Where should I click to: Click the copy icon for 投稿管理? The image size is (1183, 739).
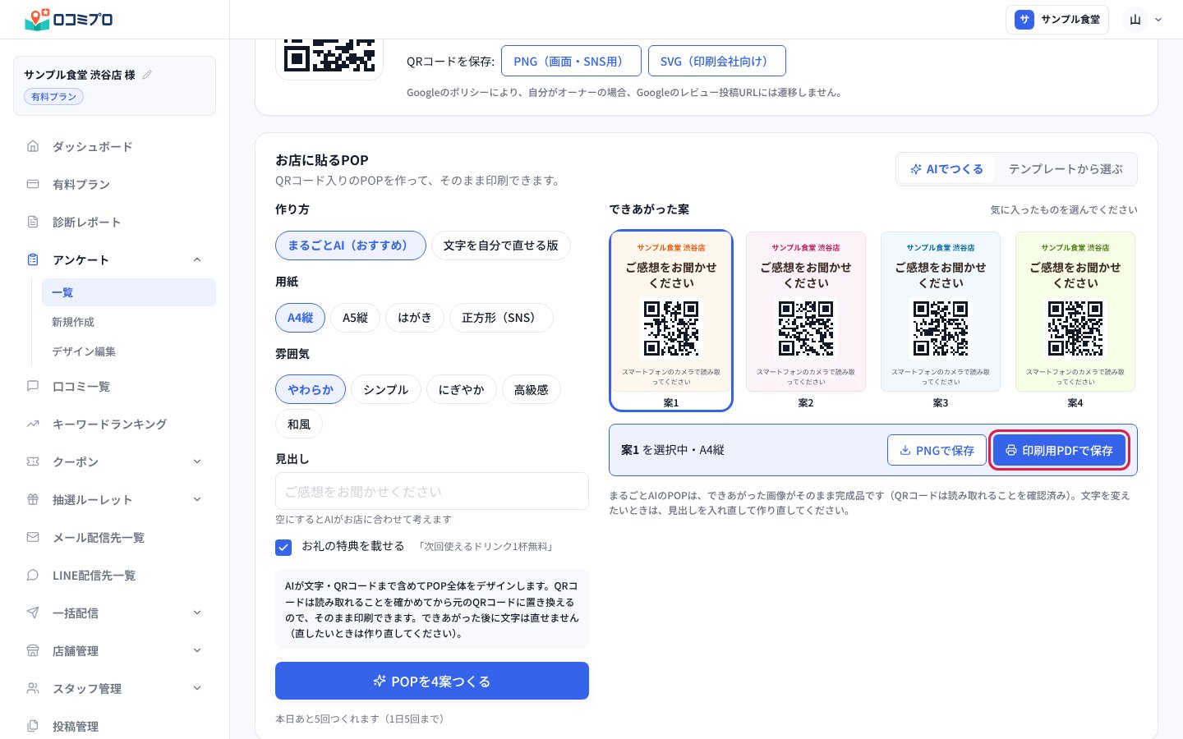tap(33, 726)
